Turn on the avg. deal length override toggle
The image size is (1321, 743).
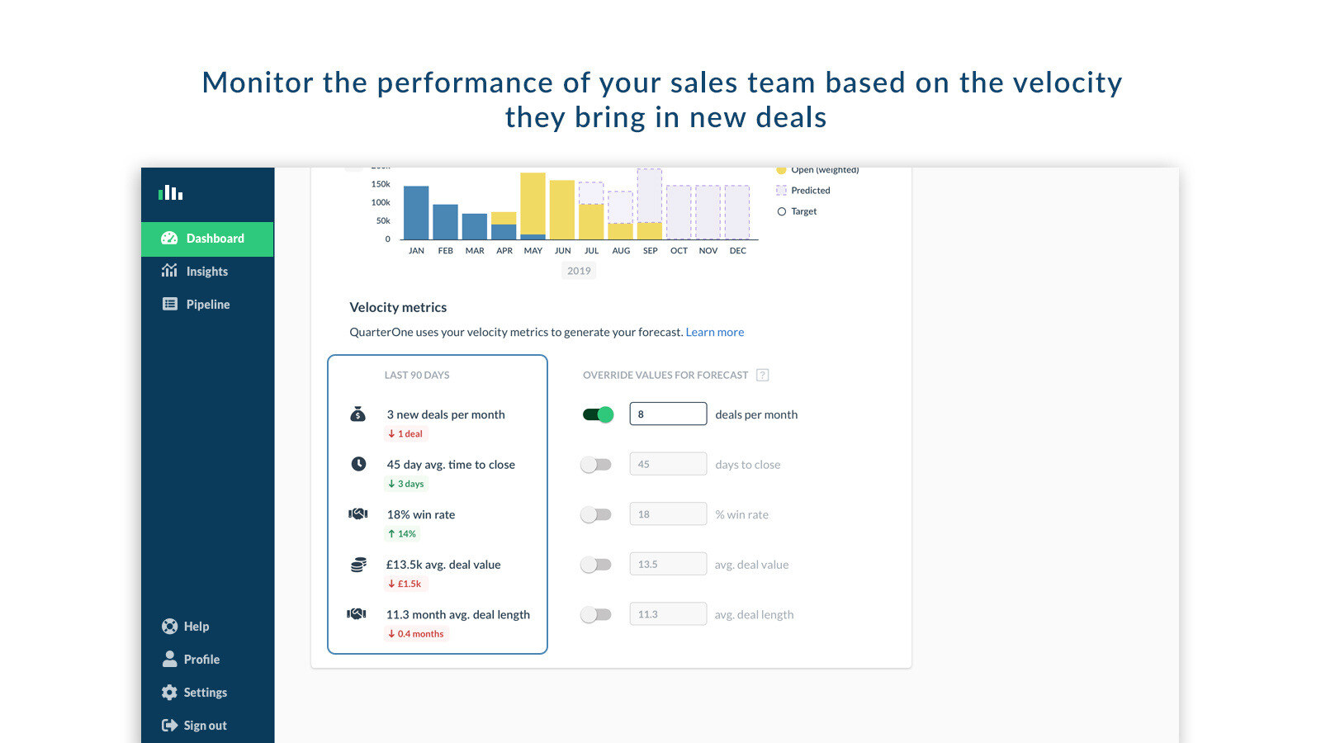click(596, 614)
